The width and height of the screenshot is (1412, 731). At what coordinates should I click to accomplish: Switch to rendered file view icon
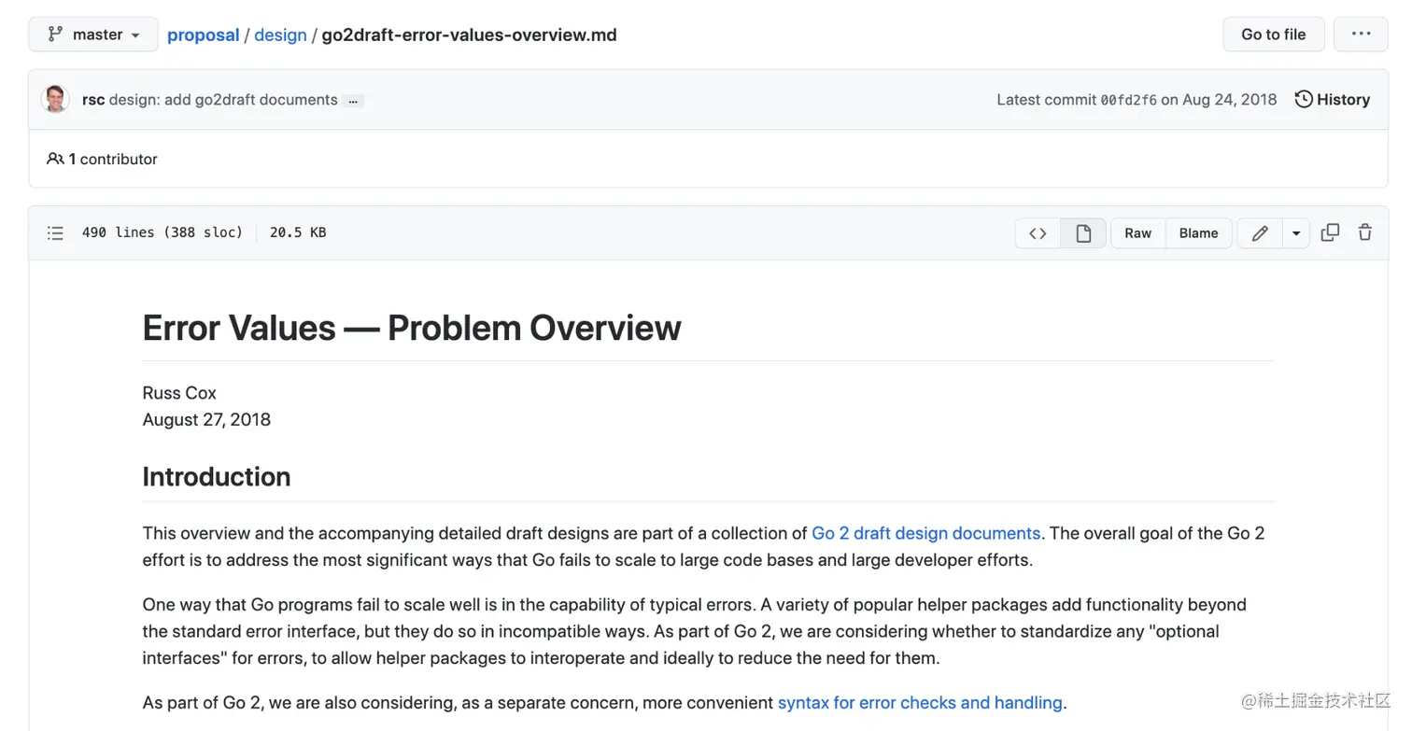(1083, 233)
